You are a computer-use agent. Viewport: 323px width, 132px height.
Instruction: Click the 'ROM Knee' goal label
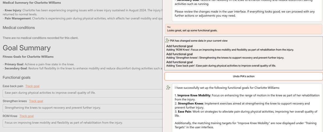coord(10,116)
